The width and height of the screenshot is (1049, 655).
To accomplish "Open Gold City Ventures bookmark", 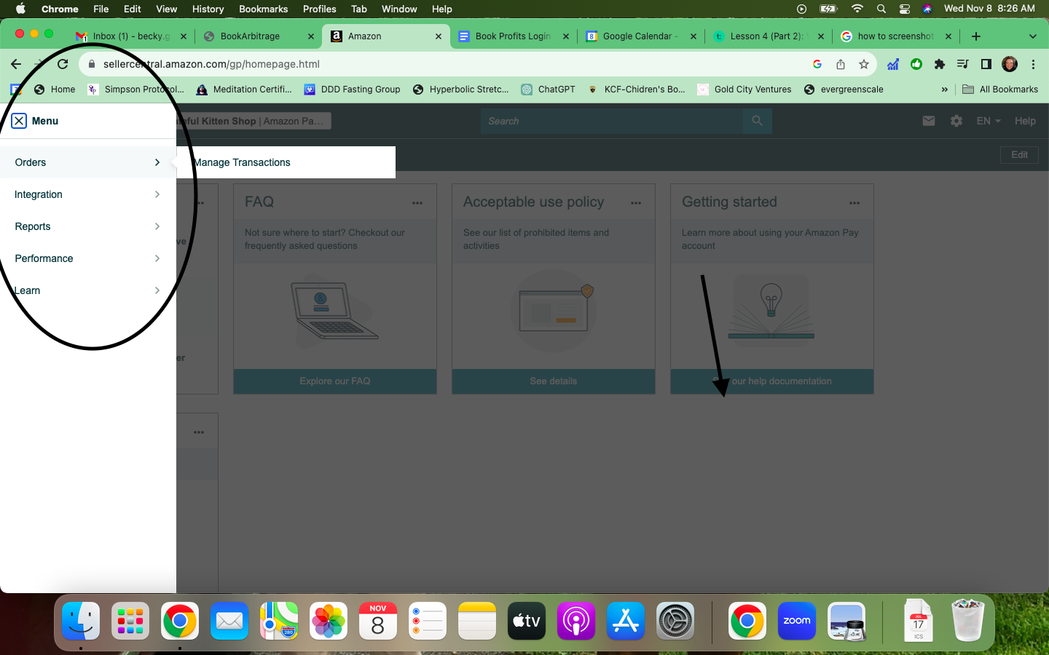I will tap(744, 90).
